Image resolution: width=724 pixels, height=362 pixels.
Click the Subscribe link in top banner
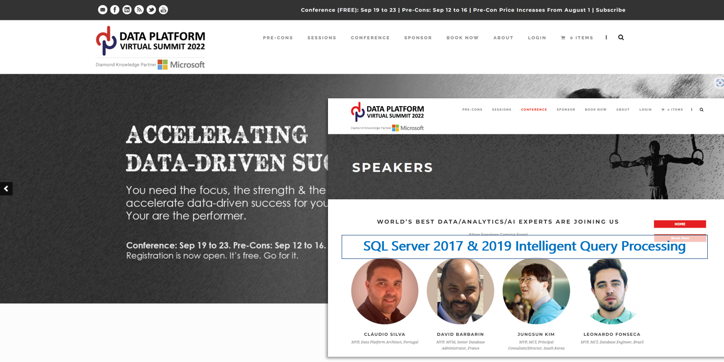coord(610,10)
